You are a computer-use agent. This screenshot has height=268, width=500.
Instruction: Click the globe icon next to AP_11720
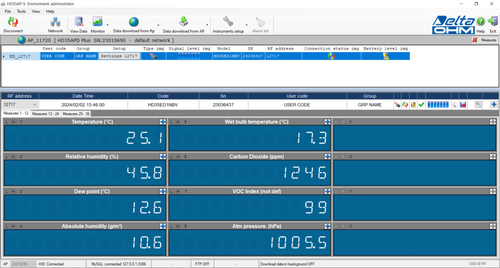(21, 40)
